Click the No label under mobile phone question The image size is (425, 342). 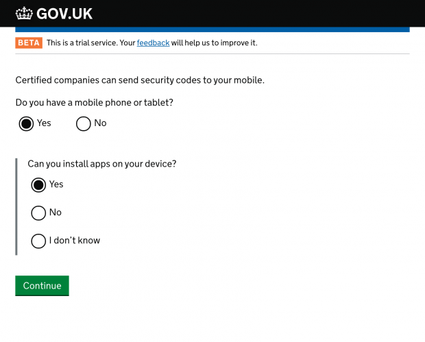(100, 123)
